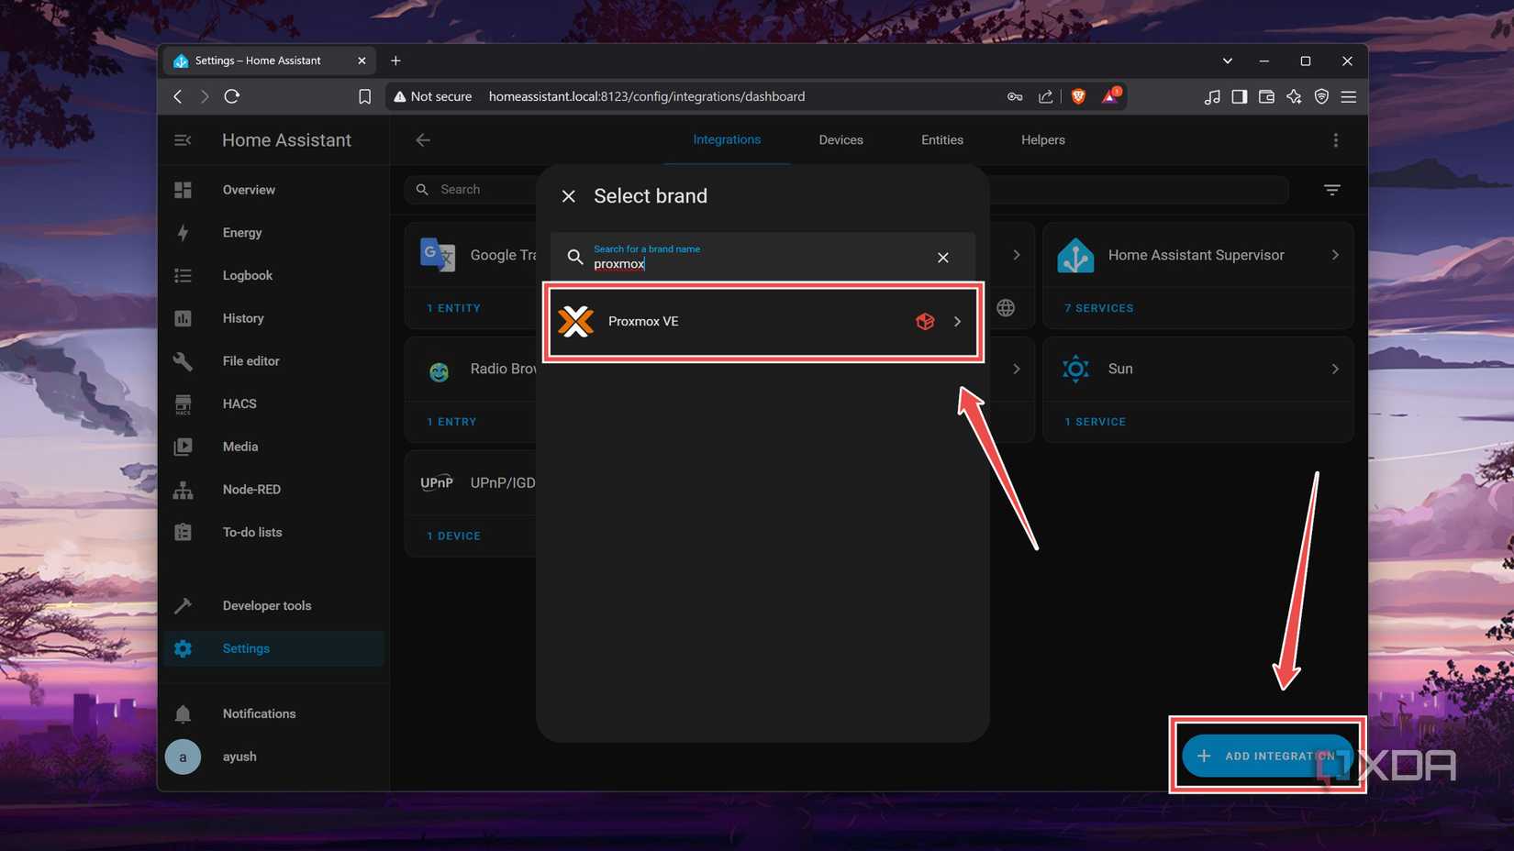Open the browser hamburger menu
This screenshot has width=1514, height=851.
click(x=1349, y=96)
